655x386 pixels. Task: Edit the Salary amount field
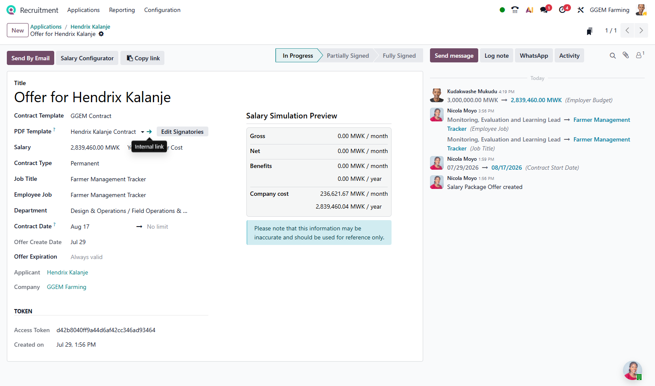[95, 147]
